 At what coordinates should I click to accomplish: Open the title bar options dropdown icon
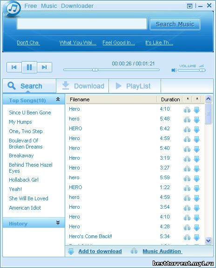(189, 6)
